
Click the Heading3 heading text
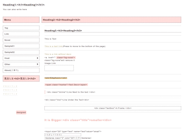coord(63,31)
